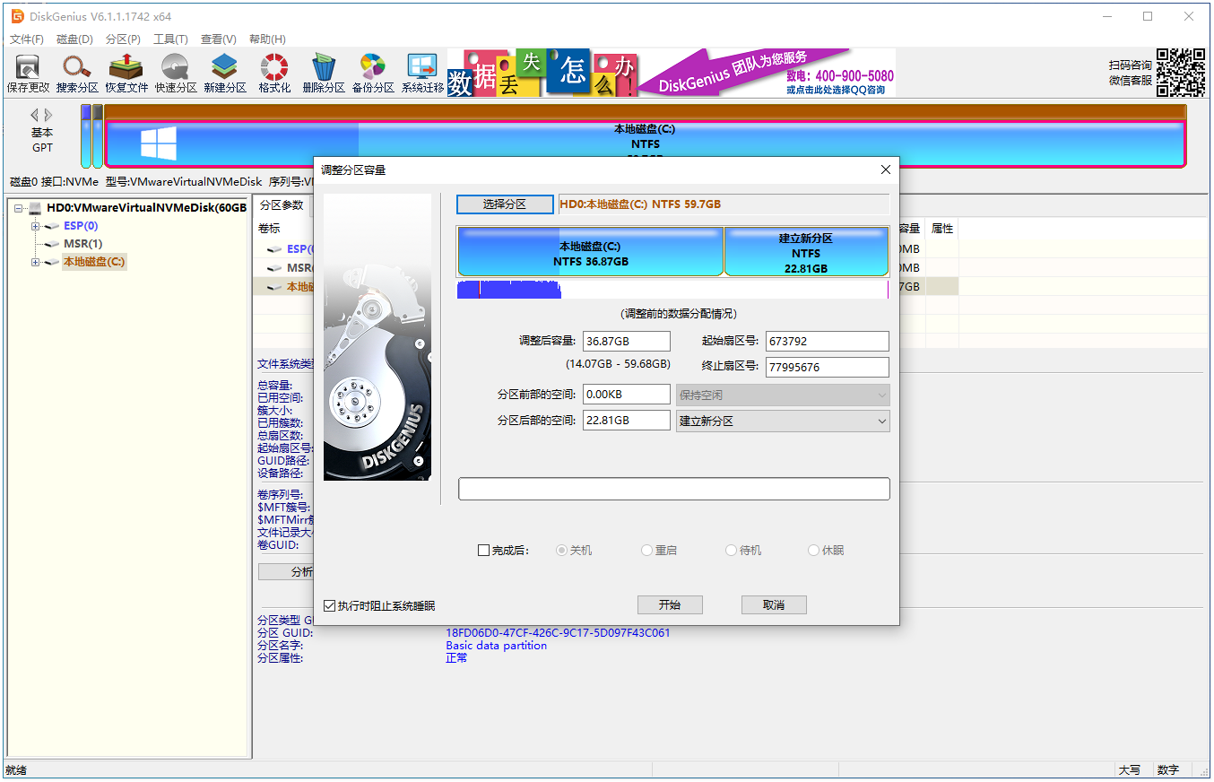
Task: Open the 删除分区 tool
Action: tap(323, 72)
